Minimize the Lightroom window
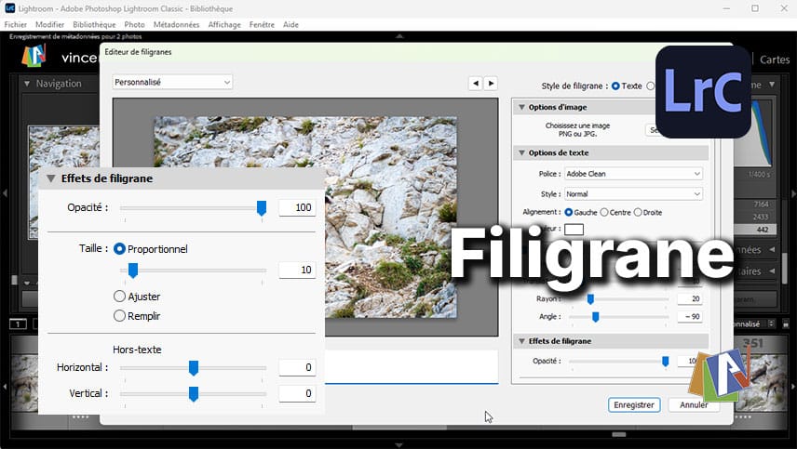 726,8
